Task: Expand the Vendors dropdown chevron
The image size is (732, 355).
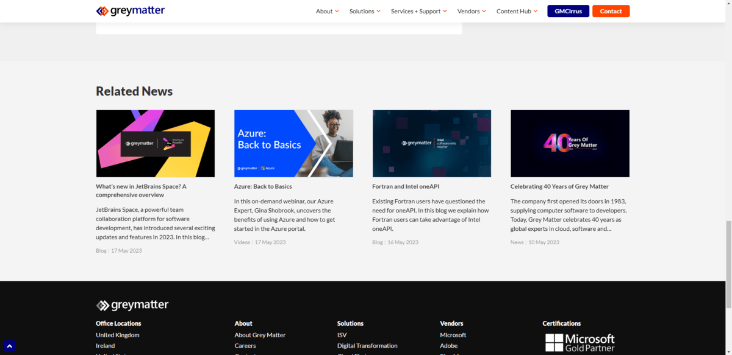Action: [484, 11]
